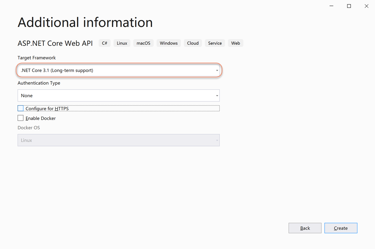Check the Configure for HTTPS checkbox

coord(21,108)
